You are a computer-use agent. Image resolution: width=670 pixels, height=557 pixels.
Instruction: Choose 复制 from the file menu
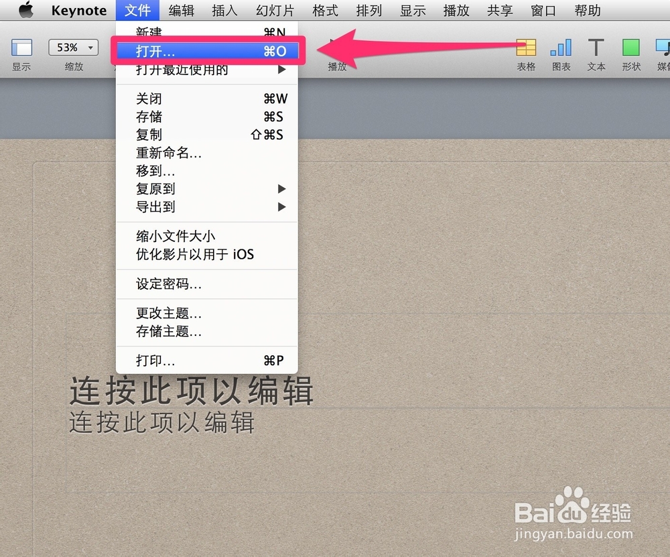pyautogui.click(x=207, y=135)
